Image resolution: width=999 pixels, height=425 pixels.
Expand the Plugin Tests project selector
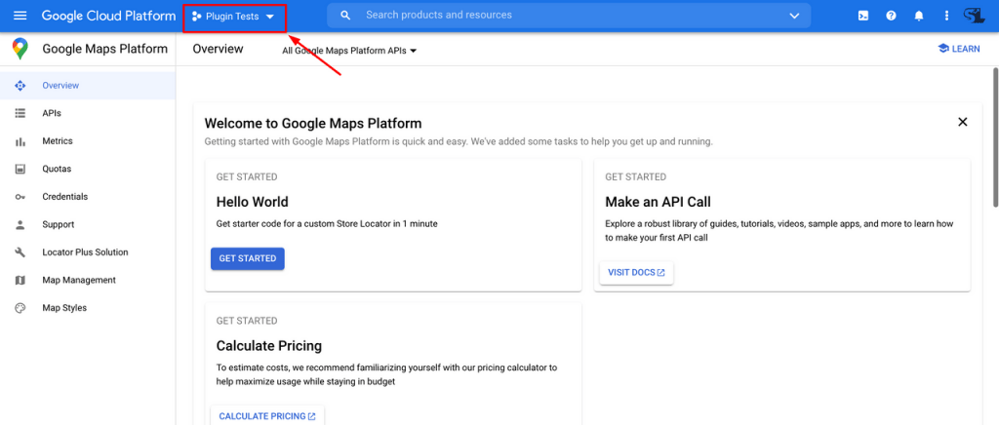point(234,17)
